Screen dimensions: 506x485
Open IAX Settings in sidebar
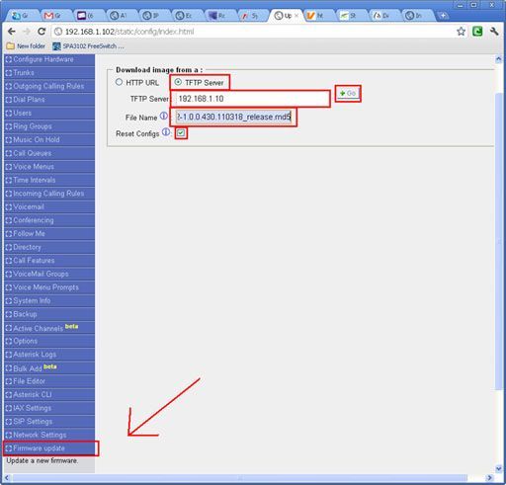(49, 408)
